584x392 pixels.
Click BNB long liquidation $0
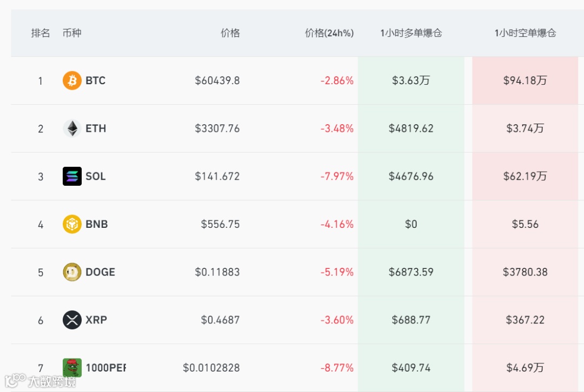pos(411,224)
